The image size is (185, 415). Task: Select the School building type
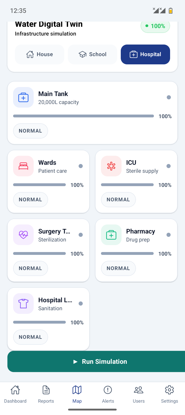pyautogui.click(x=92, y=54)
